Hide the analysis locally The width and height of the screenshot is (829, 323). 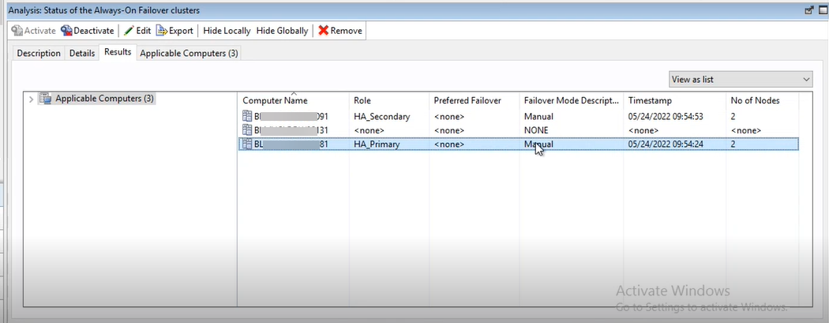(x=227, y=31)
